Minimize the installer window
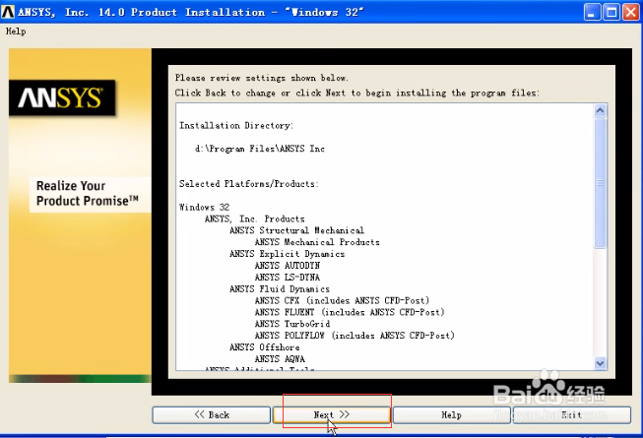This screenshot has width=643, height=438. click(591, 12)
